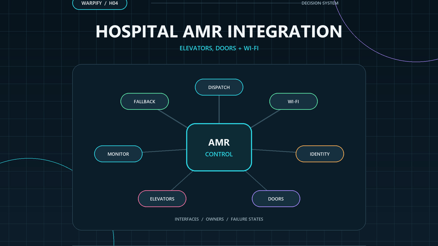438x246 pixels.
Task: Click the DOORS node
Action: pyautogui.click(x=276, y=199)
